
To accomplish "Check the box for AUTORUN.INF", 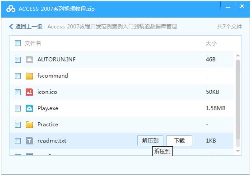I will pos(18,60).
